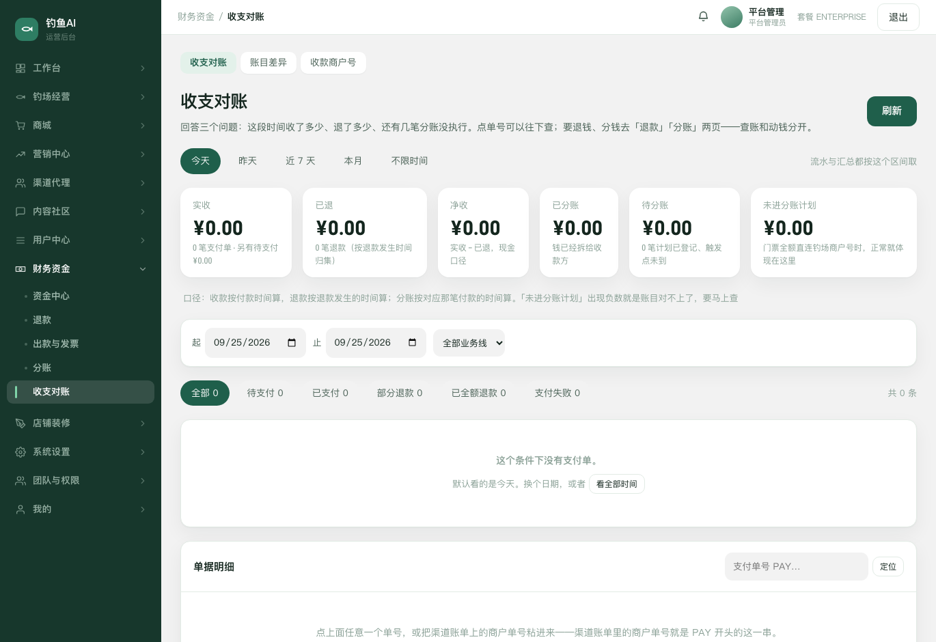
Task: Click the 刷新 button
Action: point(892,111)
